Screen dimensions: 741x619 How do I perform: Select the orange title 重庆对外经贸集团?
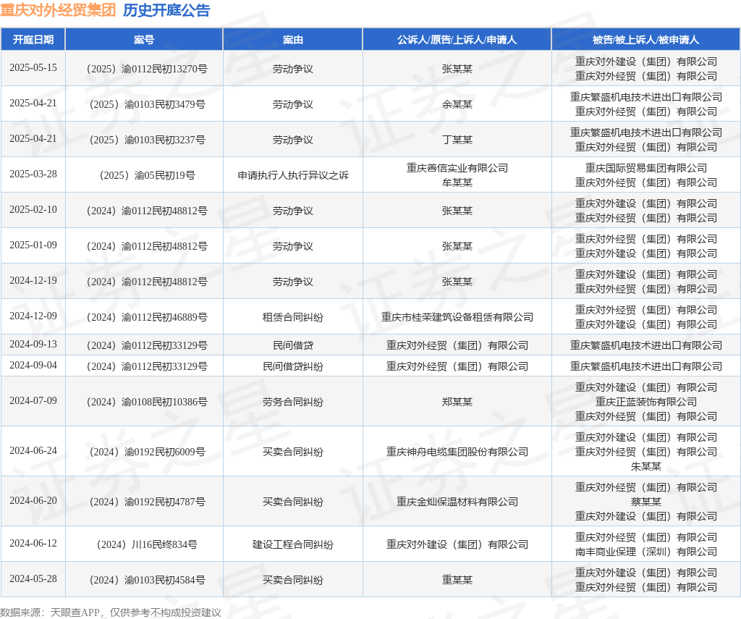pos(58,10)
